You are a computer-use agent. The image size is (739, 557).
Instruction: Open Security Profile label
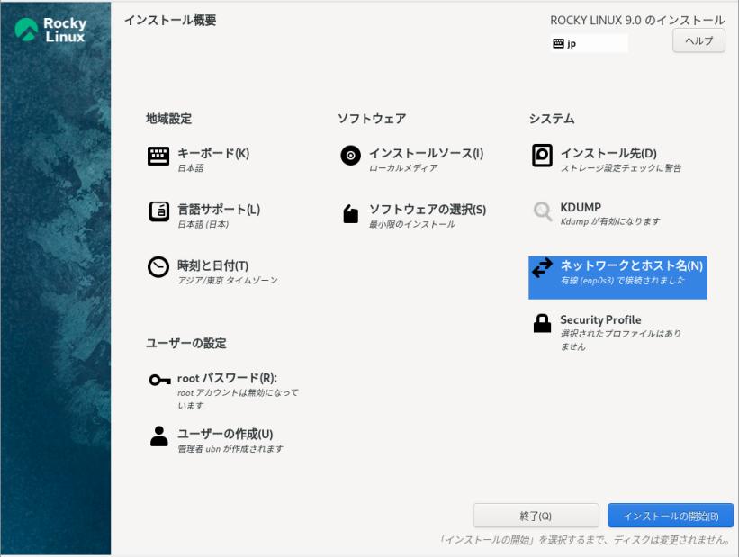coord(600,320)
